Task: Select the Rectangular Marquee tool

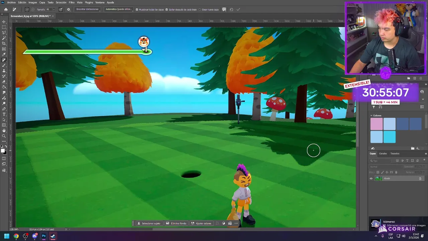Action: (4, 27)
